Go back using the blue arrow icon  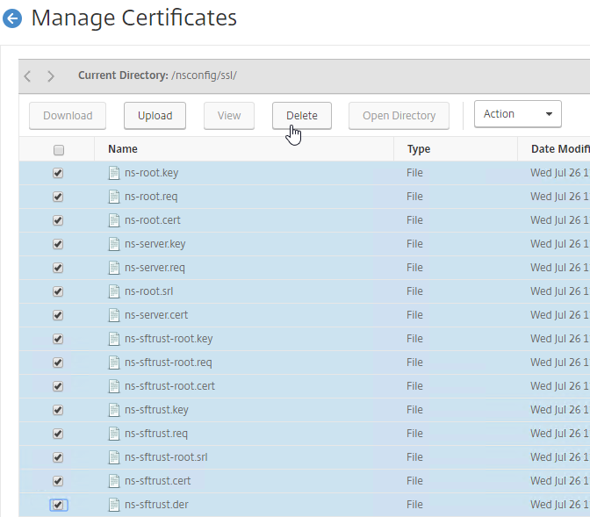12,18
